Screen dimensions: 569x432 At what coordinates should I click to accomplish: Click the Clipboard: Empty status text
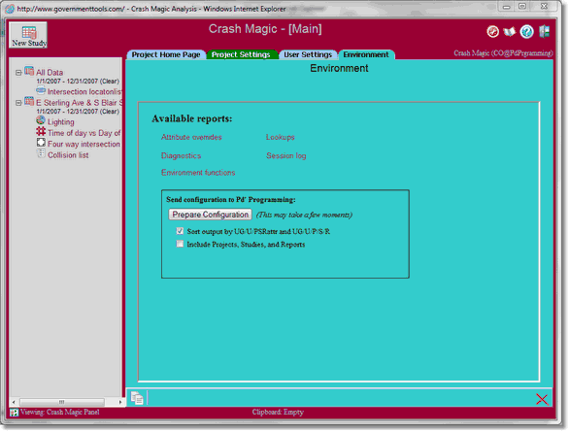(278, 412)
